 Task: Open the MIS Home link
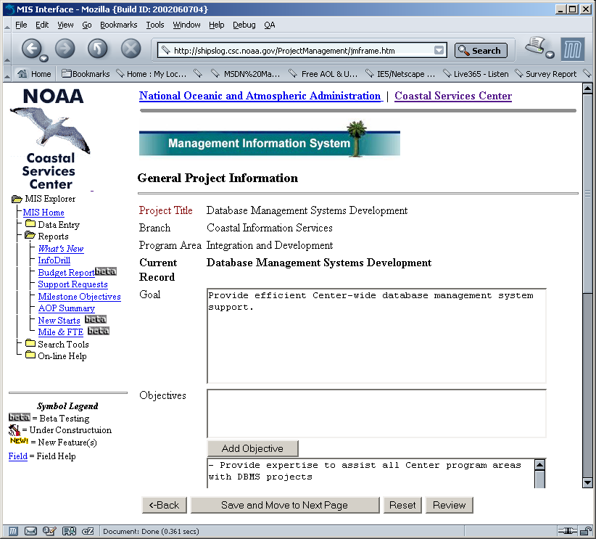pos(44,213)
